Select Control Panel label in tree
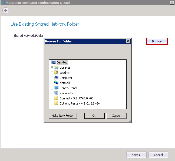175x161 pixels. 68,88
